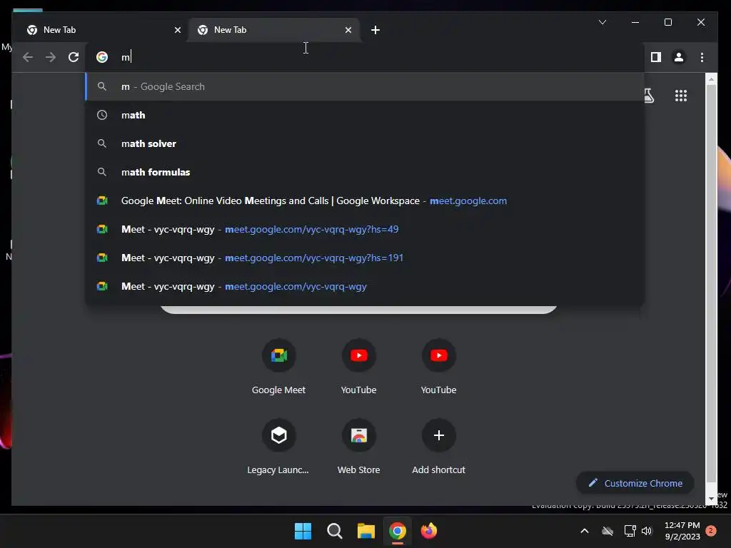Reload the page with the refresh icon
The image size is (731, 548).
point(74,57)
